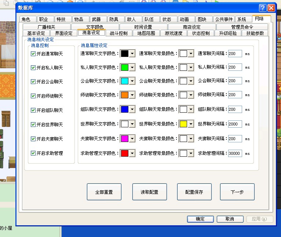Open the 基本设定 sub-tab
Viewport: 281px width, 237px height.
pos(36,33)
